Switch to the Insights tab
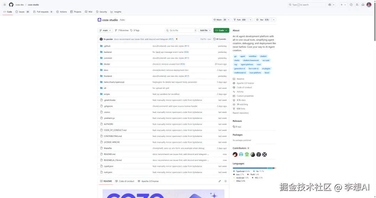The width and height of the screenshot is (376, 198). pyautogui.click(x=116, y=12)
